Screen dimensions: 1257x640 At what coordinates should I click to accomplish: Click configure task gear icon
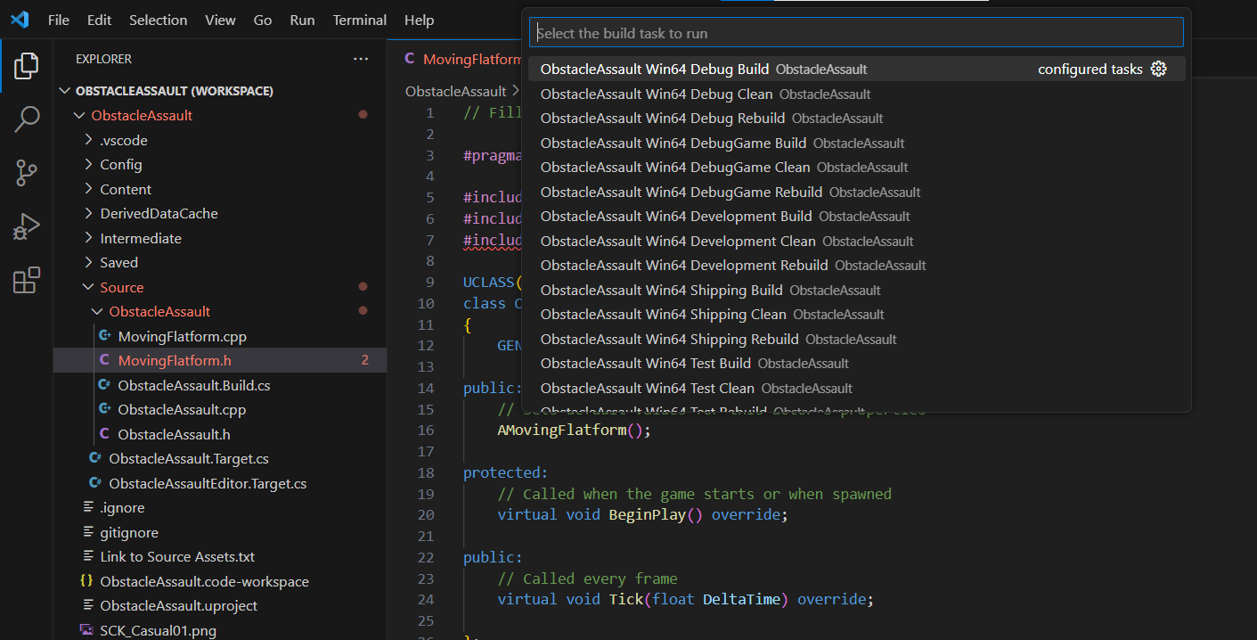[1159, 69]
